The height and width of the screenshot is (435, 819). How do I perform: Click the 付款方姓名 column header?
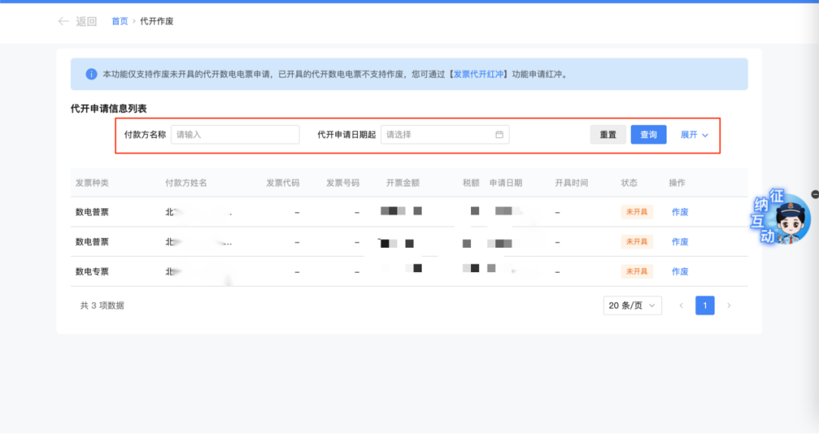[x=186, y=183]
